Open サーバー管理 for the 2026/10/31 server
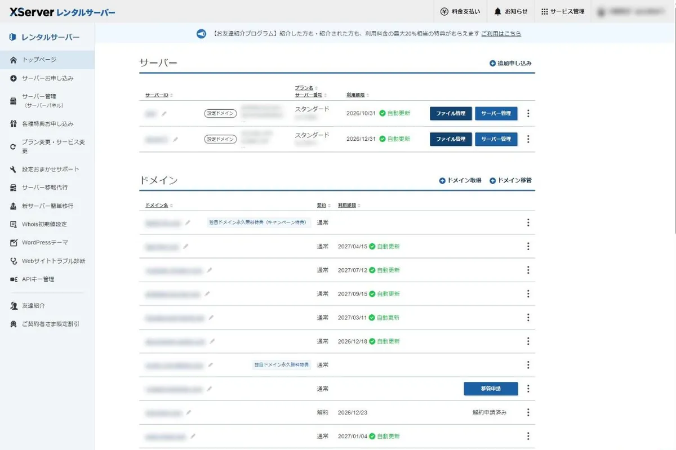 [496, 113]
